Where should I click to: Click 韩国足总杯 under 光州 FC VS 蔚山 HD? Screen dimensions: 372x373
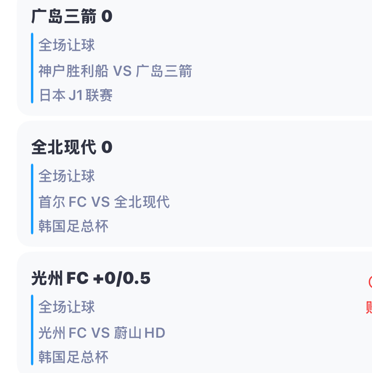point(73,357)
